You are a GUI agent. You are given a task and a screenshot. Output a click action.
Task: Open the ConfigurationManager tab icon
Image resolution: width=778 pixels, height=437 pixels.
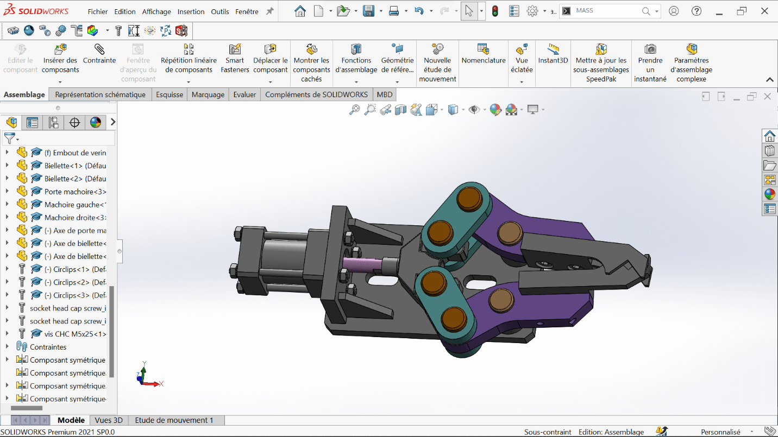pyautogui.click(x=53, y=123)
